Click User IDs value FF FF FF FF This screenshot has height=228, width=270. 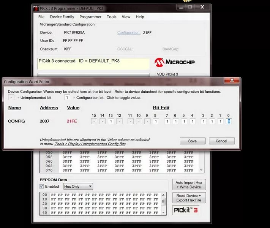(x=73, y=41)
